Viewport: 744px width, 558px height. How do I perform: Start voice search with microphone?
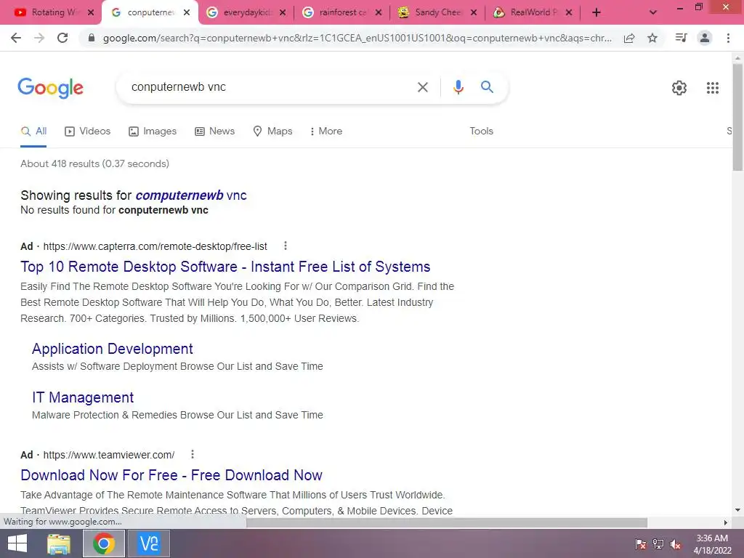(x=458, y=87)
